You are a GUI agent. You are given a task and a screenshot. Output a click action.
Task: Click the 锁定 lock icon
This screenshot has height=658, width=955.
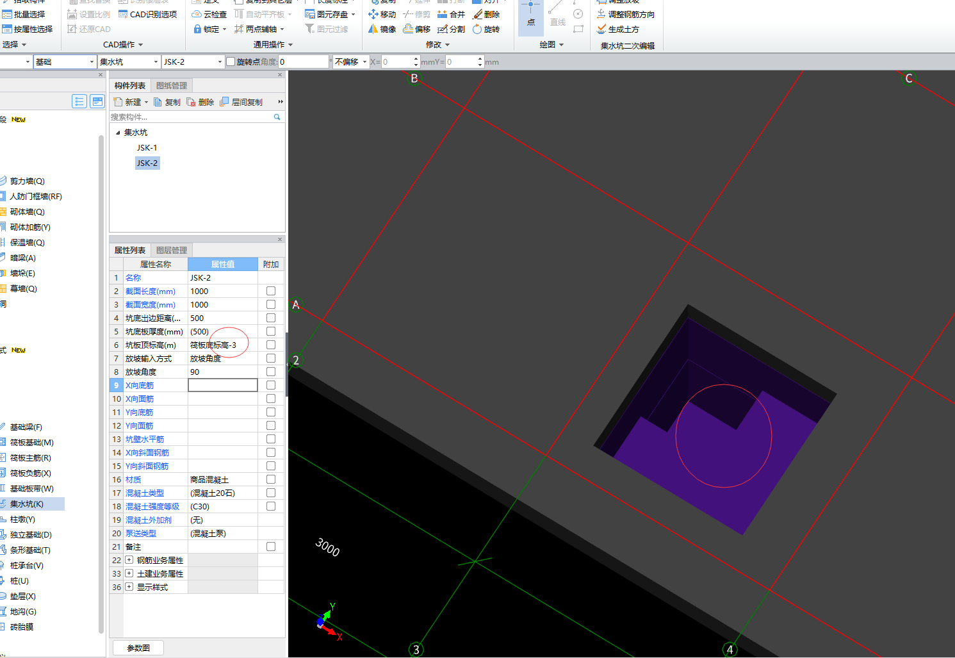pyautogui.click(x=197, y=29)
